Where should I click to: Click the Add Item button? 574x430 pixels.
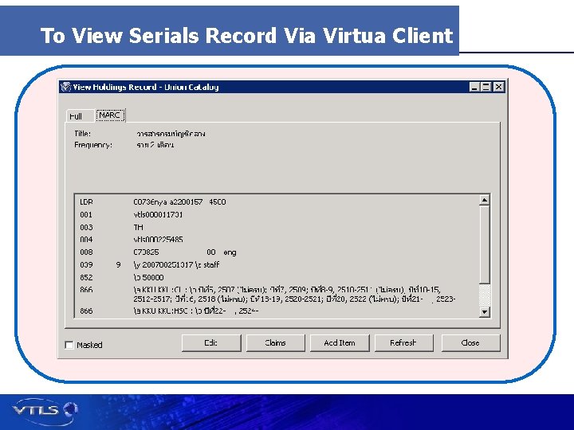[340, 343]
